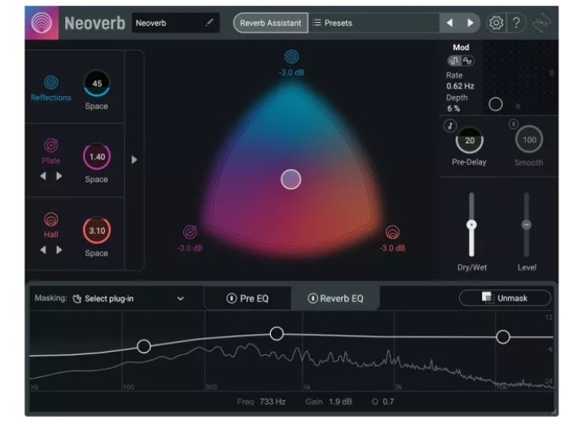
Task: Click the Unmask button
Action: [505, 298]
